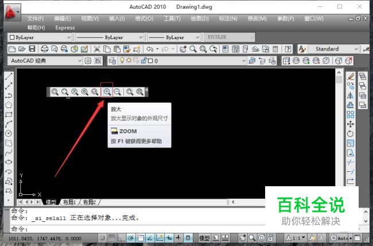373x246 pixels.
Task: Toggle Lineweight display in status bar
Action: pos(178,237)
